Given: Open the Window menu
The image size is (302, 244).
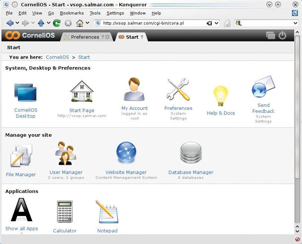Looking at the screenshot, I should tap(138, 13).
